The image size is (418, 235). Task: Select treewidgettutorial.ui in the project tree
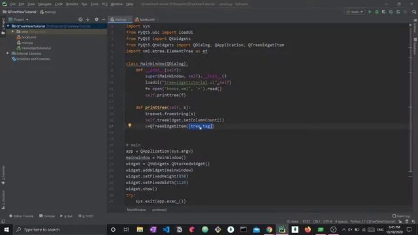(x=34, y=48)
